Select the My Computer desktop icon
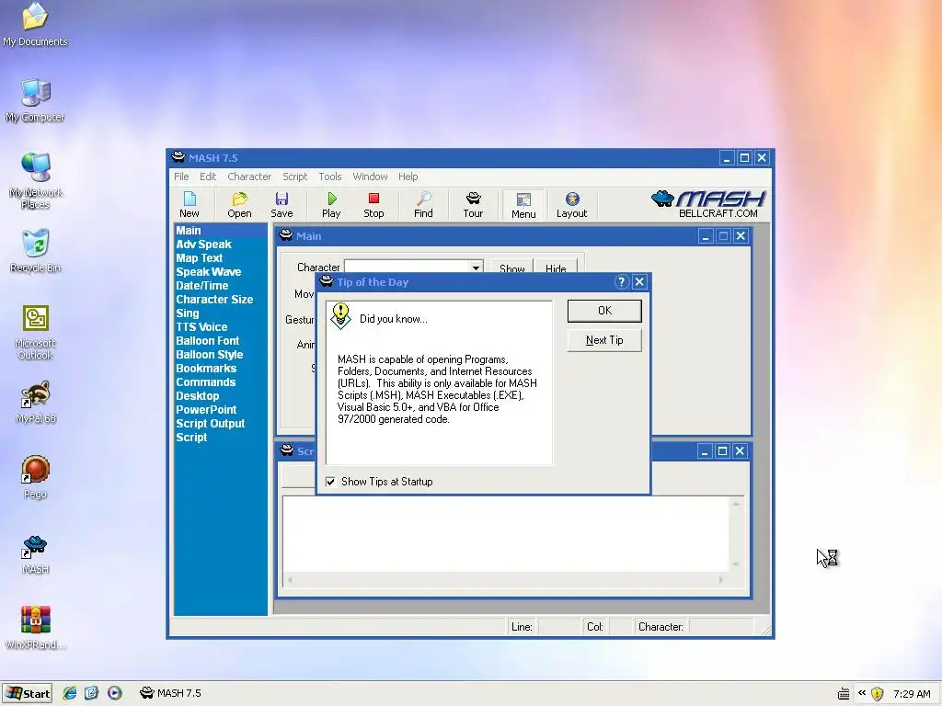 click(x=35, y=100)
